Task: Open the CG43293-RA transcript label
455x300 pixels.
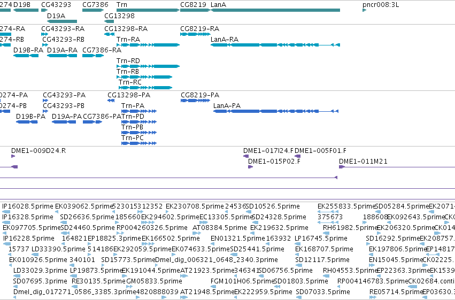Action: (63, 29)
